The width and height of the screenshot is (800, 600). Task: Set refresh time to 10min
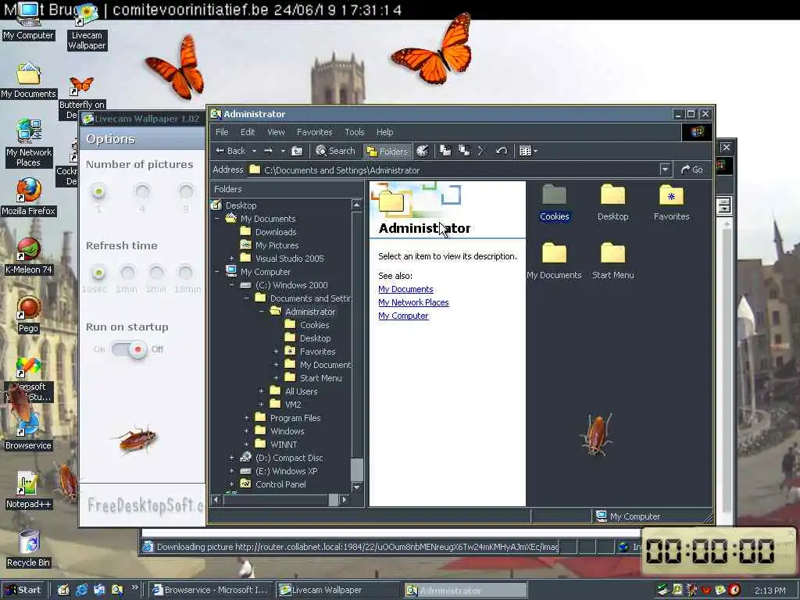click(185, 273)
